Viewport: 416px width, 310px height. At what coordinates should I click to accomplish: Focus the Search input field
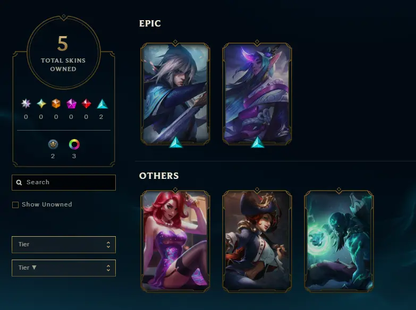[x=64, y=183]
